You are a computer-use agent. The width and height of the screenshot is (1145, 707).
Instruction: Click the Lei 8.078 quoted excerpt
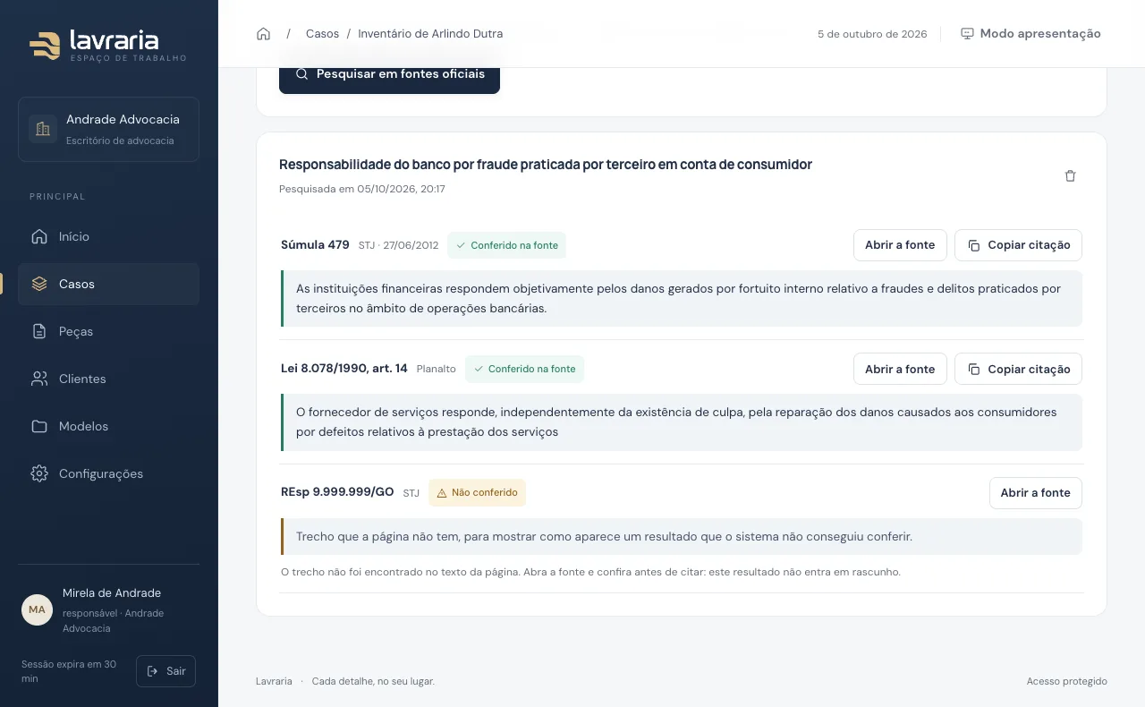pos(681,422)
